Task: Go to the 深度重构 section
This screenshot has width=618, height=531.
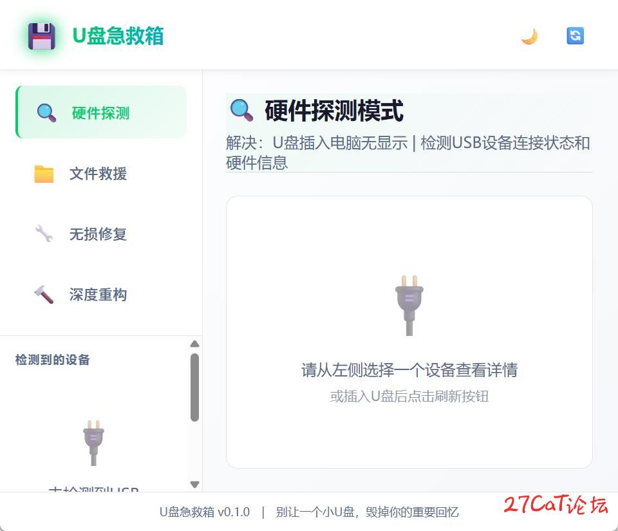Action: pos(98,295)
